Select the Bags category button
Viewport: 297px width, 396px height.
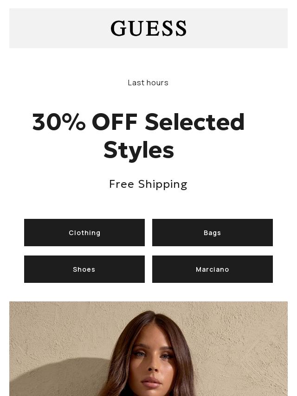point(213,233)
